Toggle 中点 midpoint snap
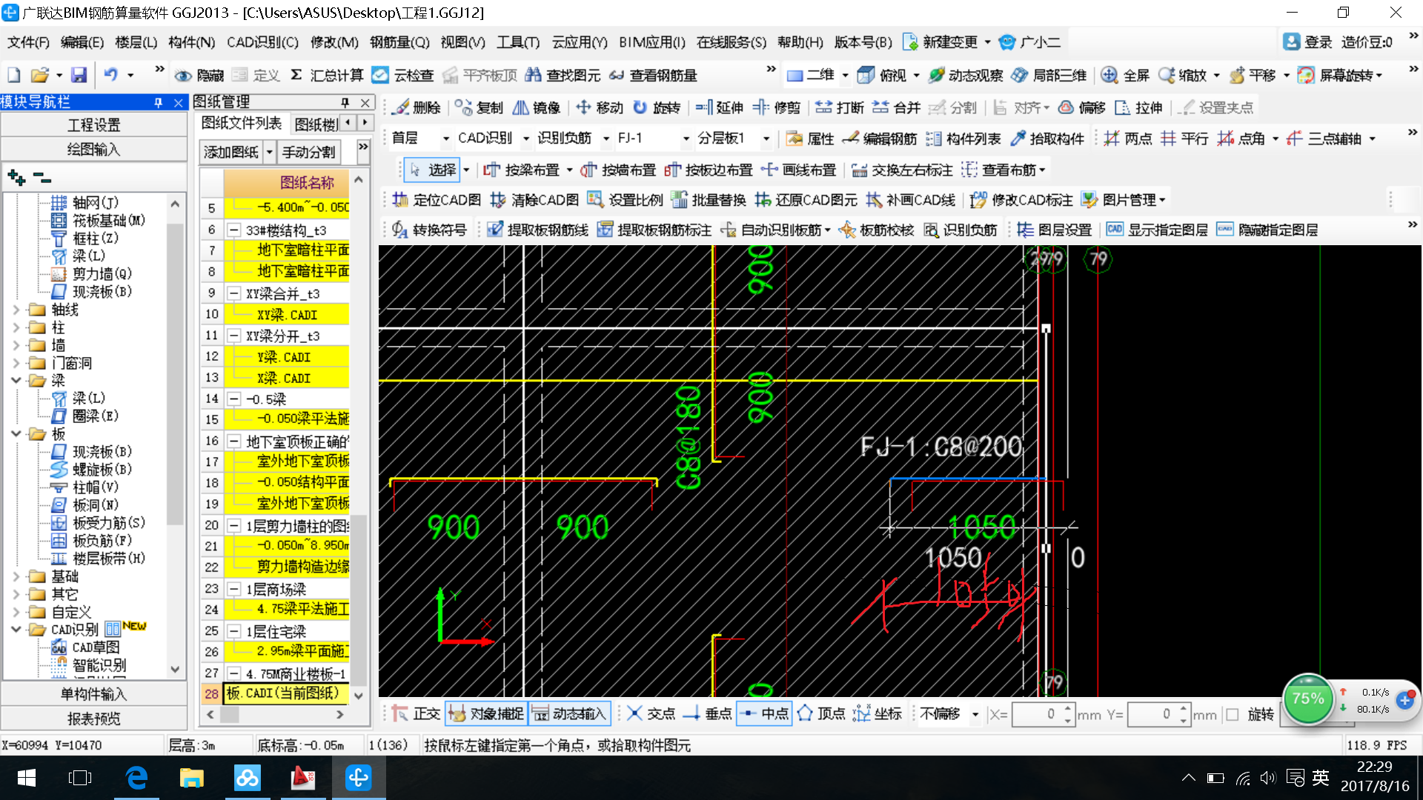This screenshot has width=1423, height=800. (x=765, y=713)
